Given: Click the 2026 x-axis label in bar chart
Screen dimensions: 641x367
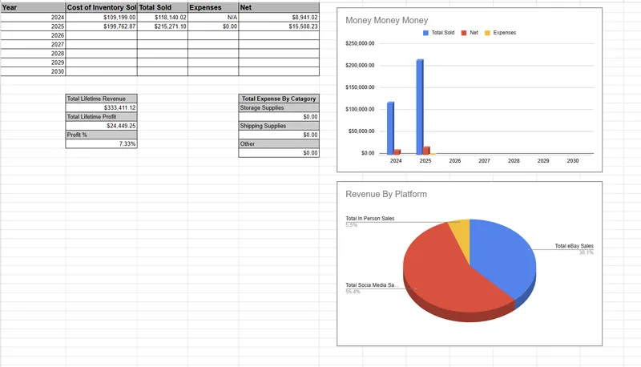Looking at the screenshot, I should 455,160.
